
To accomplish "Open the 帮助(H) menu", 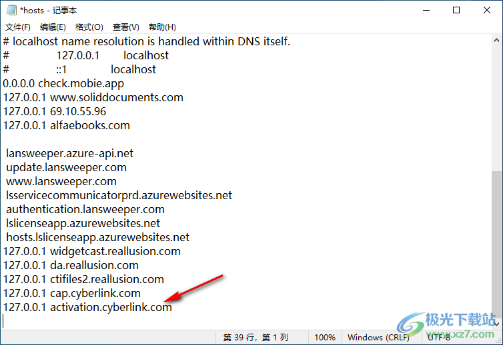I will click(162, 27).
